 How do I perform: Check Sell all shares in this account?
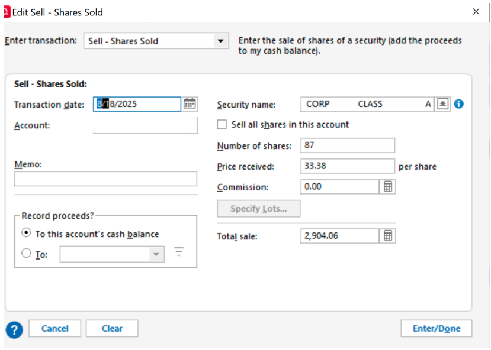222,125
